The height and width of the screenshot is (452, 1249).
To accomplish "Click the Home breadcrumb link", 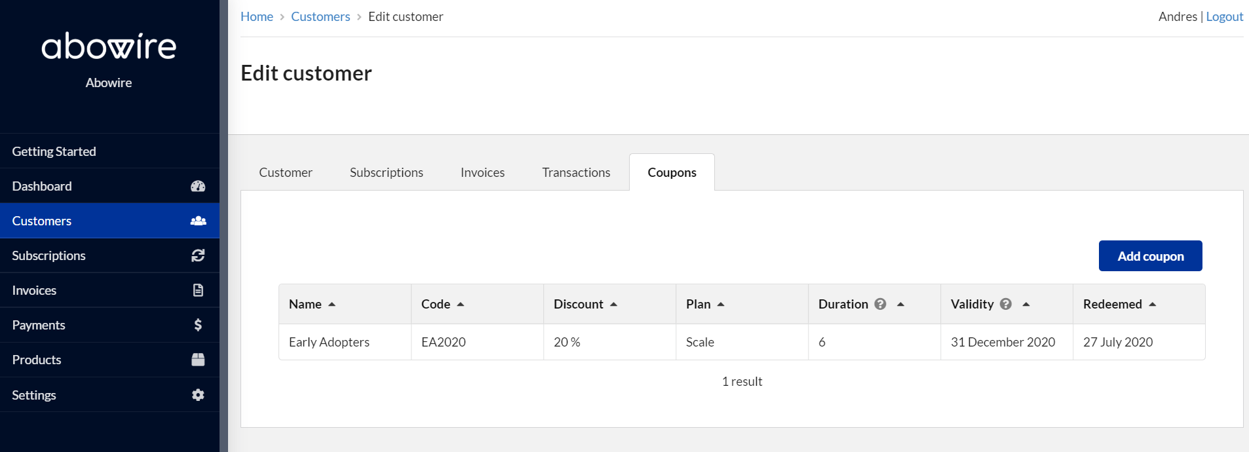I will (x=257, y=16).
